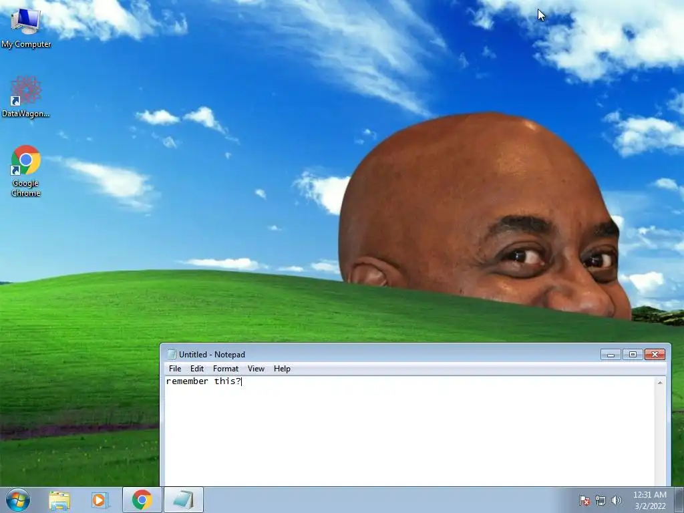
Task: Open the File menu in Notepad
Action: (x=175, y=369)
